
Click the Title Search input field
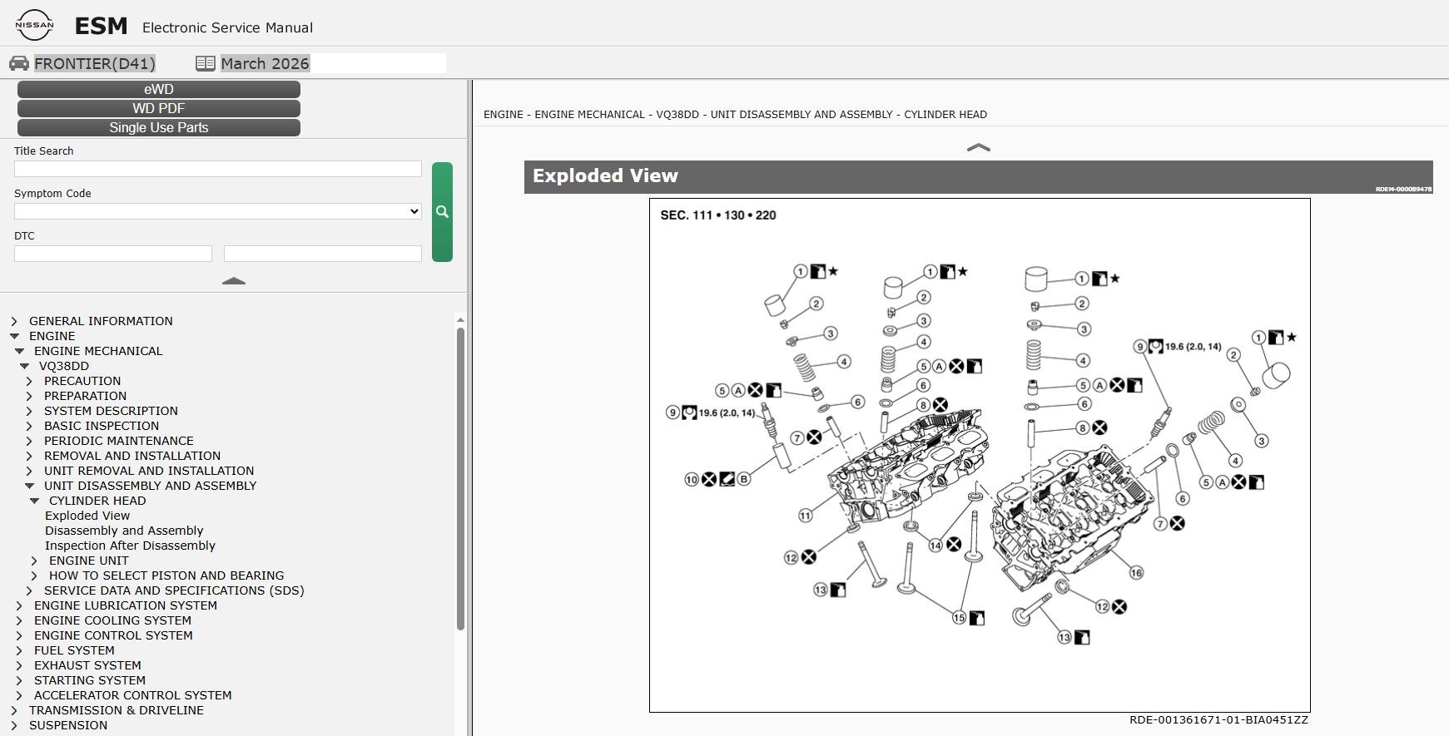click(218, 169)
